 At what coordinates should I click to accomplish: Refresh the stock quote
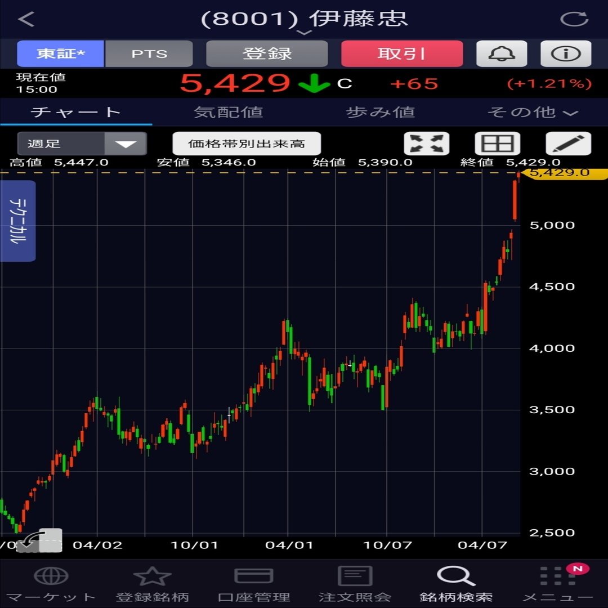pos(574,19)
